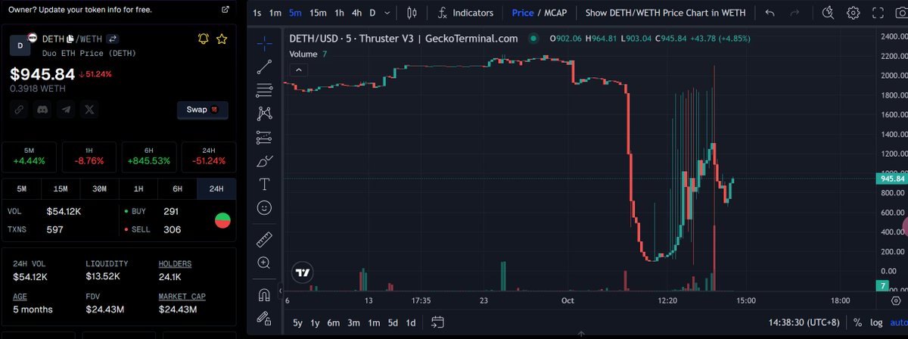The image size is (908, 339).
Task: Open the token website link icon
Action: point(20,110)
